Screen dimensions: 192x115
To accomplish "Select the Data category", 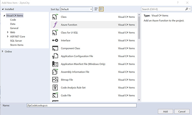I will (12, 24).
